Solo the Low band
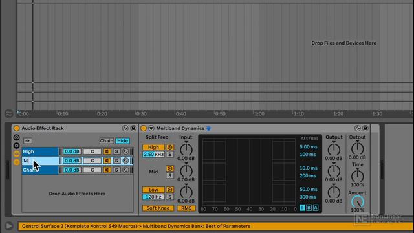This screenshot has height=233, width=414. point(169,197)
